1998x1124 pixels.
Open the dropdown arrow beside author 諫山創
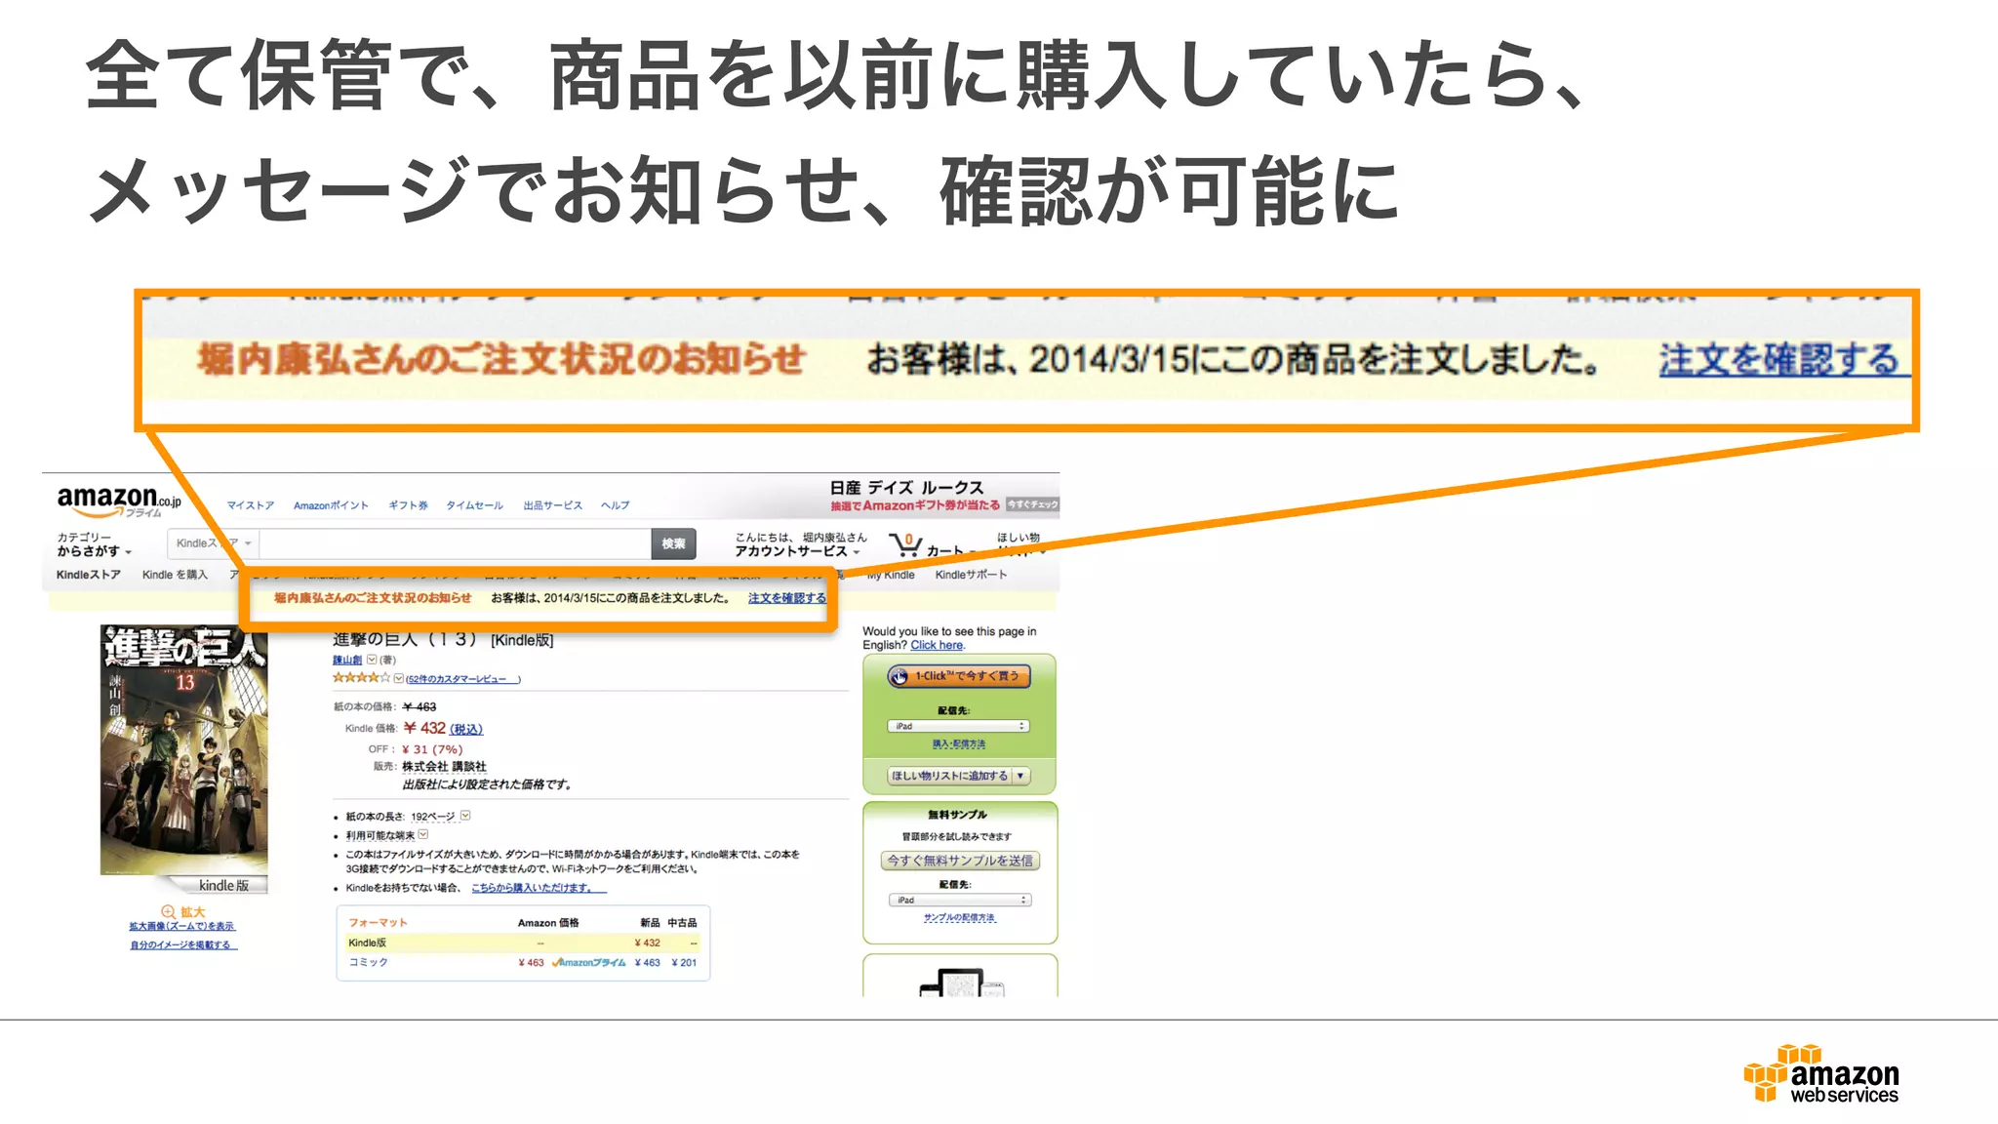(372, 660)
